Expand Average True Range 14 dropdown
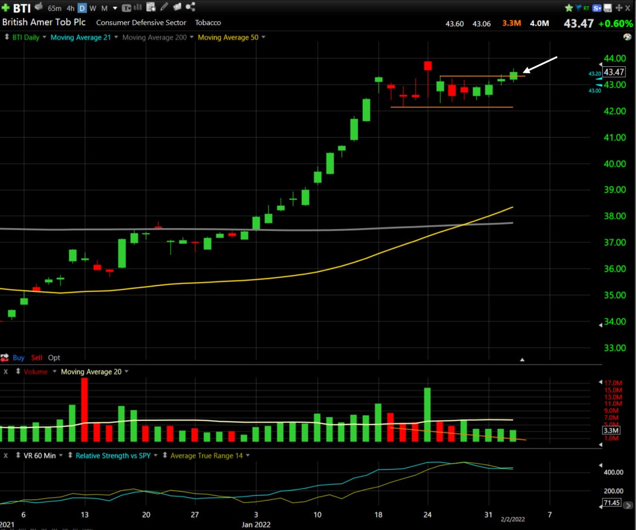This screenshot has width=636, height=530. (247, 456)
